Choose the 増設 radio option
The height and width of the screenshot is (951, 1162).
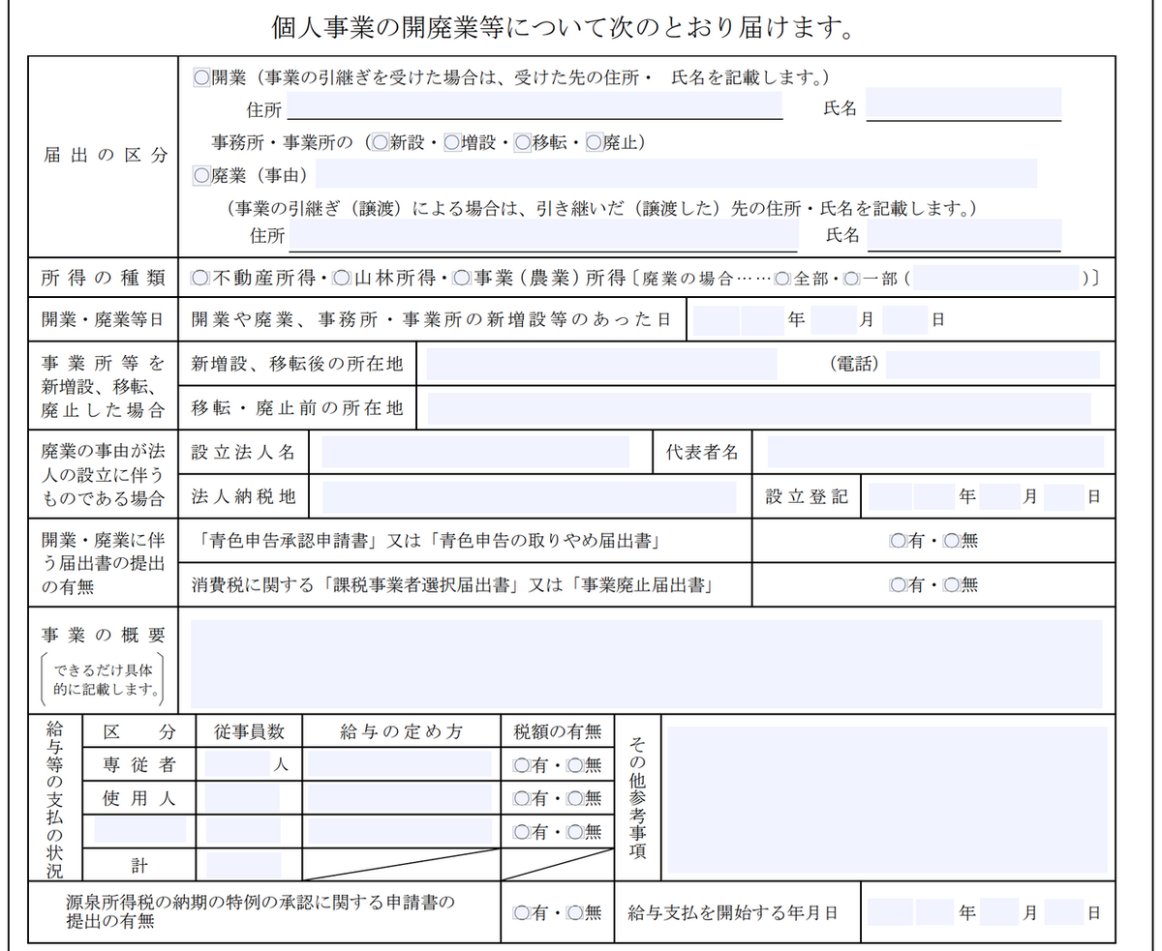(451, 142)
